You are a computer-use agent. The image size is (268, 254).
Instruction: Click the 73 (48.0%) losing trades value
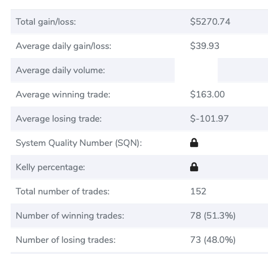click(x=213, y=240)
